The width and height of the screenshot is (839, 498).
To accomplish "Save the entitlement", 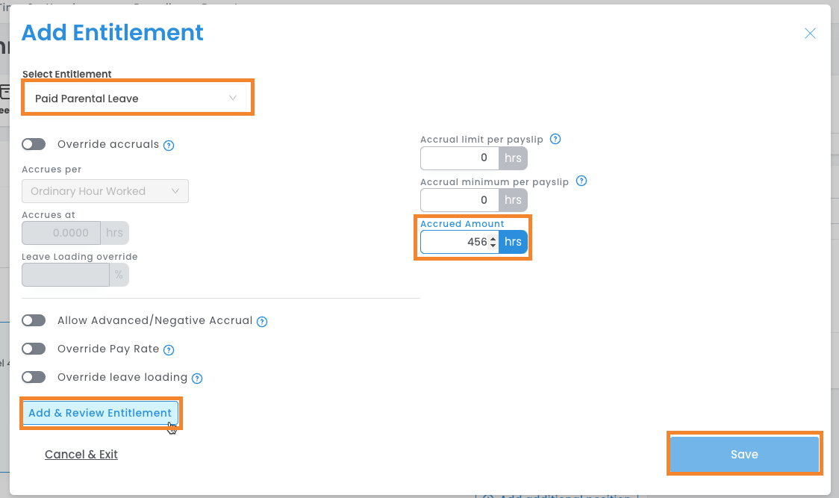I will (744, 454).
